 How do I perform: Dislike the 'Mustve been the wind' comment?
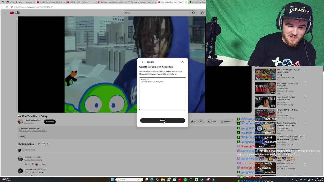click(x=33, y=164)
